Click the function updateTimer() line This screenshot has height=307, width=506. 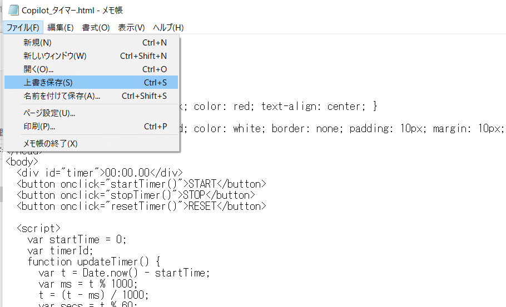[94, 261]
